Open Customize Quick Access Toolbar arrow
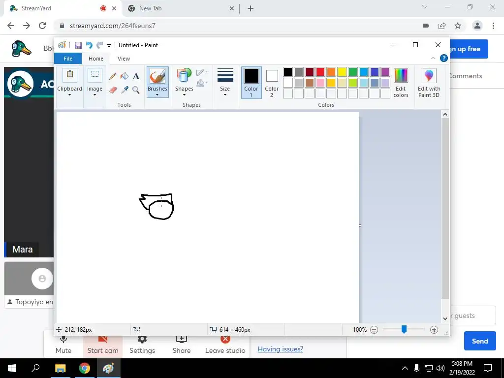Image resolution: width=504 pixels, height=378 pixels. coord(109,46)
